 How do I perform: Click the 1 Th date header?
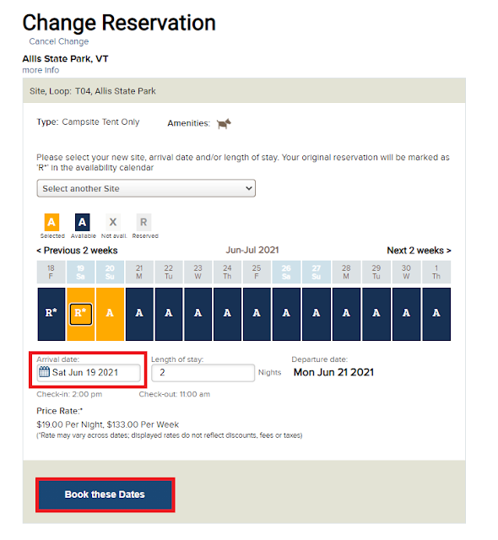[x=436, y=272]
